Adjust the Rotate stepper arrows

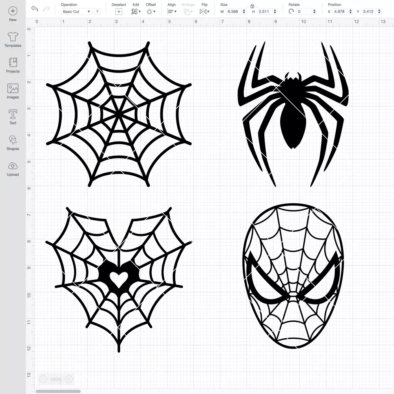point(314,11)
